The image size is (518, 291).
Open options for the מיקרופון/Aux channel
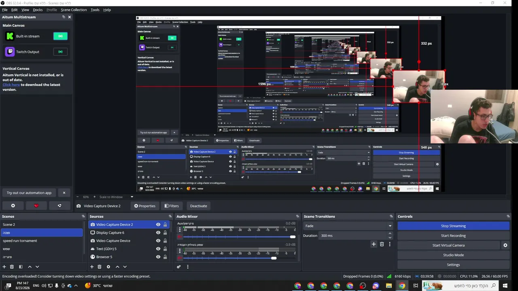pos(180,230)
